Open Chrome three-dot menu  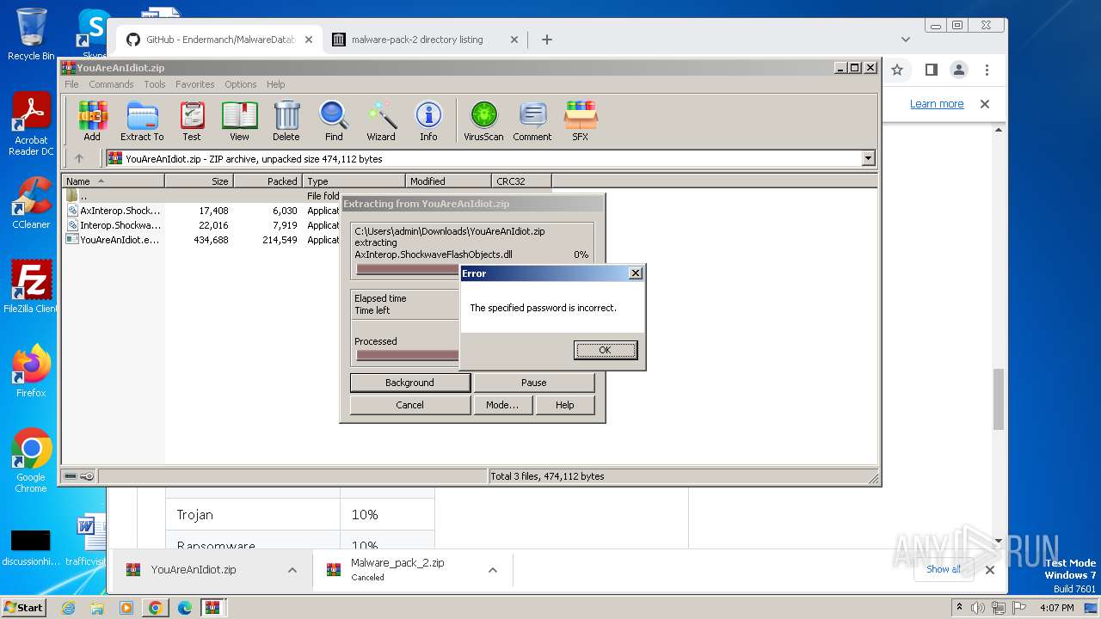pos(987,70)
